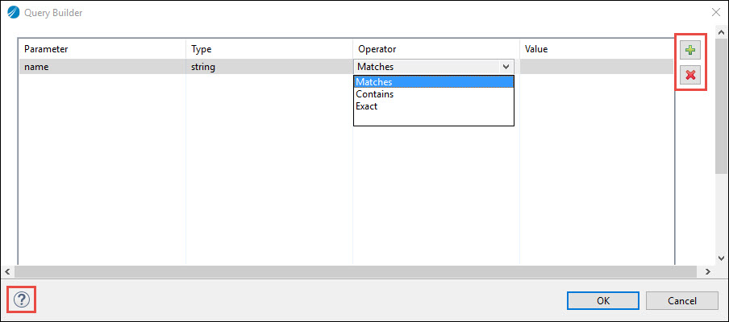729x322 pixels.
Task: Click the empty Value cell for name
Action: (596, 67)
